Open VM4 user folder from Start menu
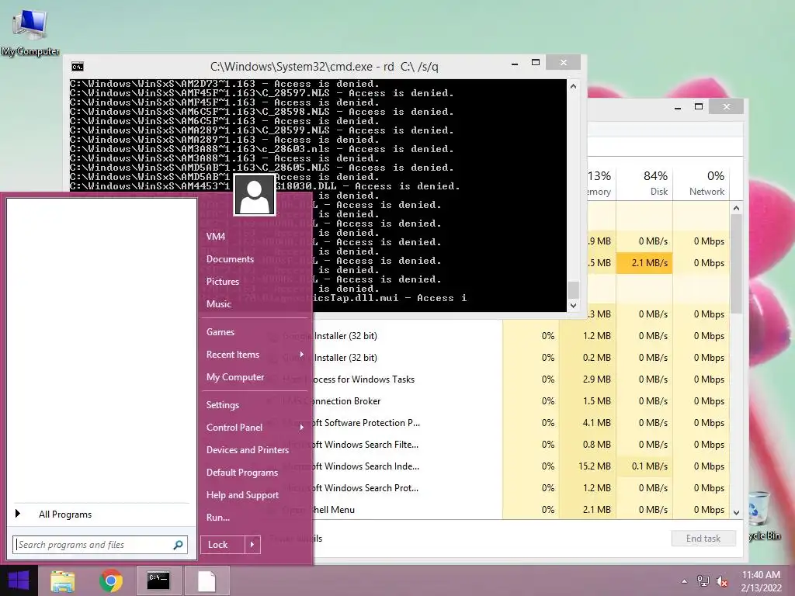795x596 pixels. (216, 237)
